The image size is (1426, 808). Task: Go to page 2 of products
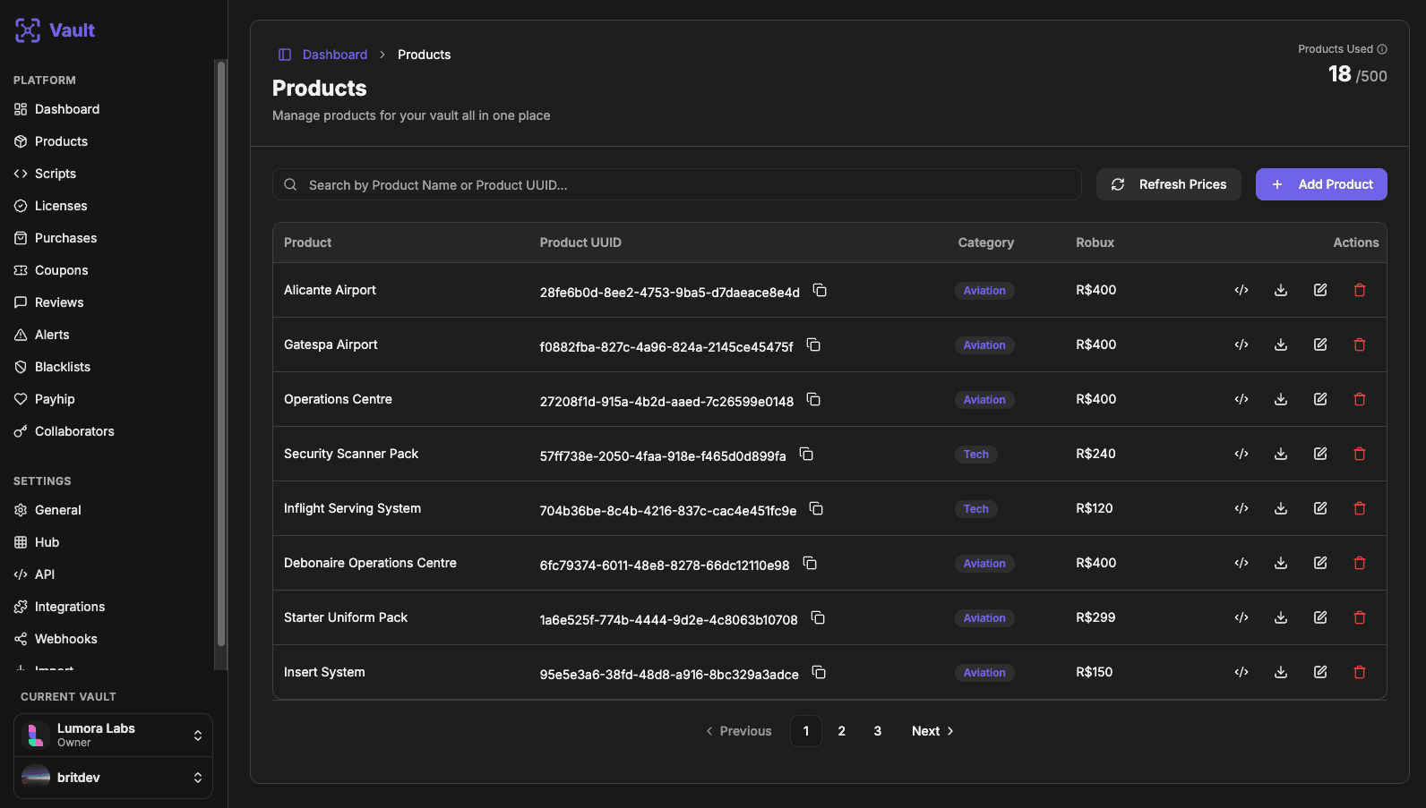point(842,731)
